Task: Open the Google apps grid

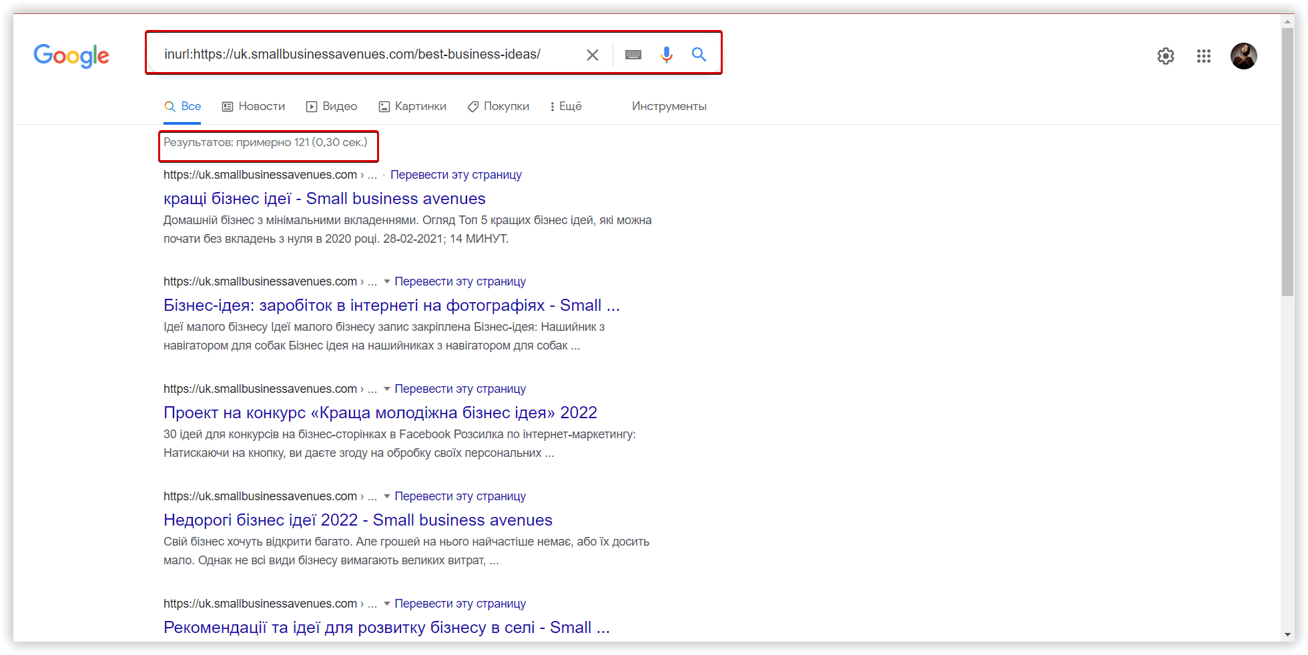Action: pos(1204,56)
